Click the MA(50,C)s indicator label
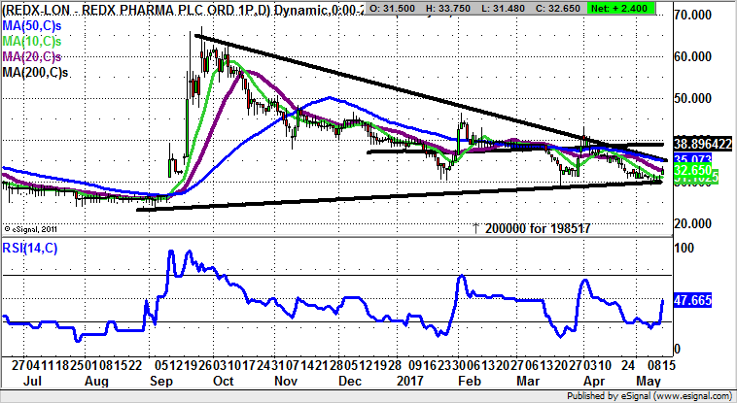This screenshot has width=737, height=403. pos(31,23)
